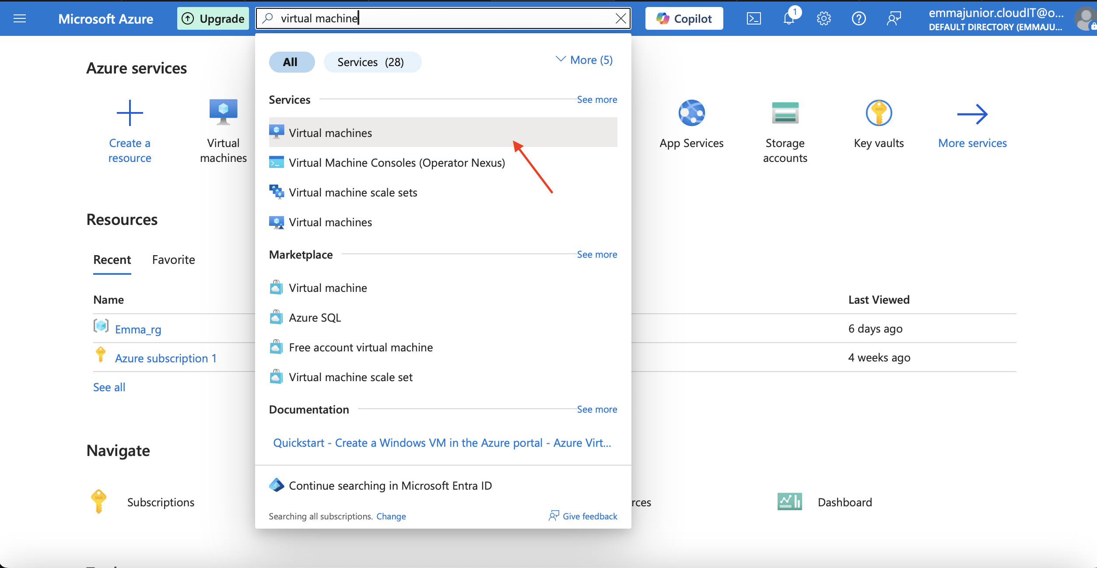This screenshot has height=568, width=1097.
Task: Click the search field containing virtual machine
Action: (443, 18)
